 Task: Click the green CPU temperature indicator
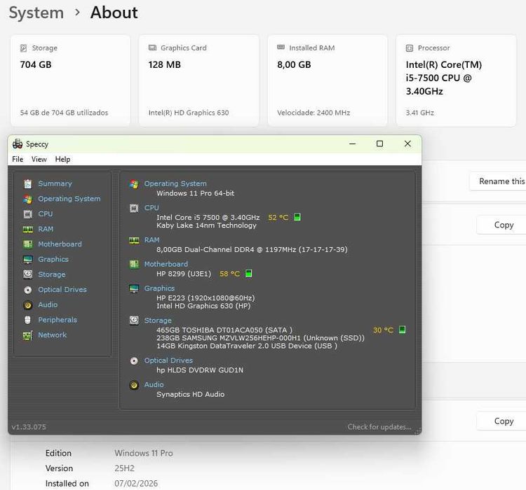click(297, 217)
